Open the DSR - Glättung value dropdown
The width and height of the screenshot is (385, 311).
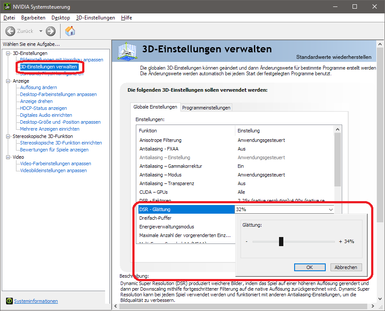pos(331,209)
